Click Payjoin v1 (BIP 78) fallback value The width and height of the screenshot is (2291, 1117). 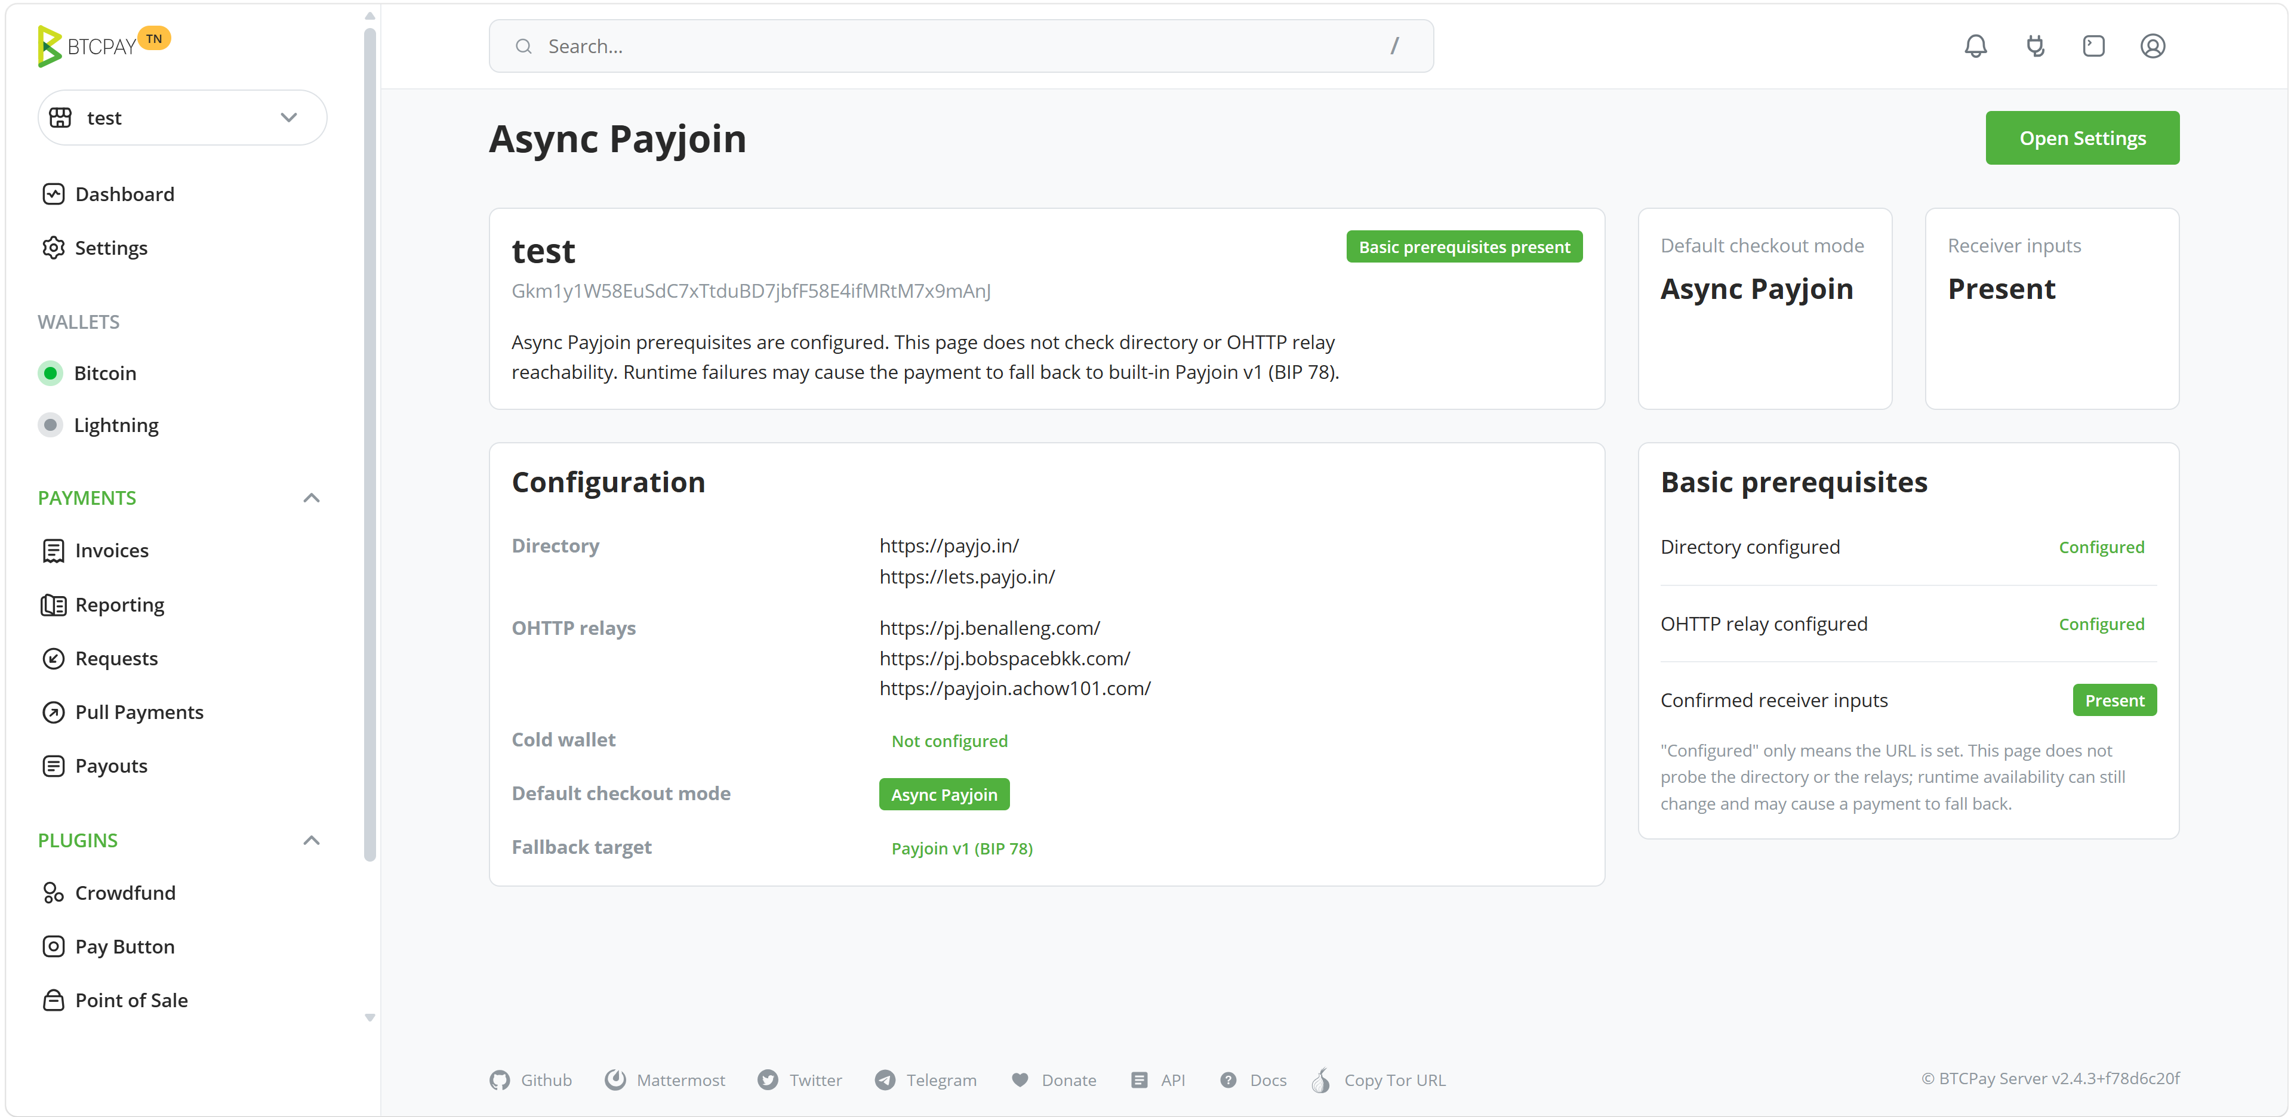coord(962,848)
